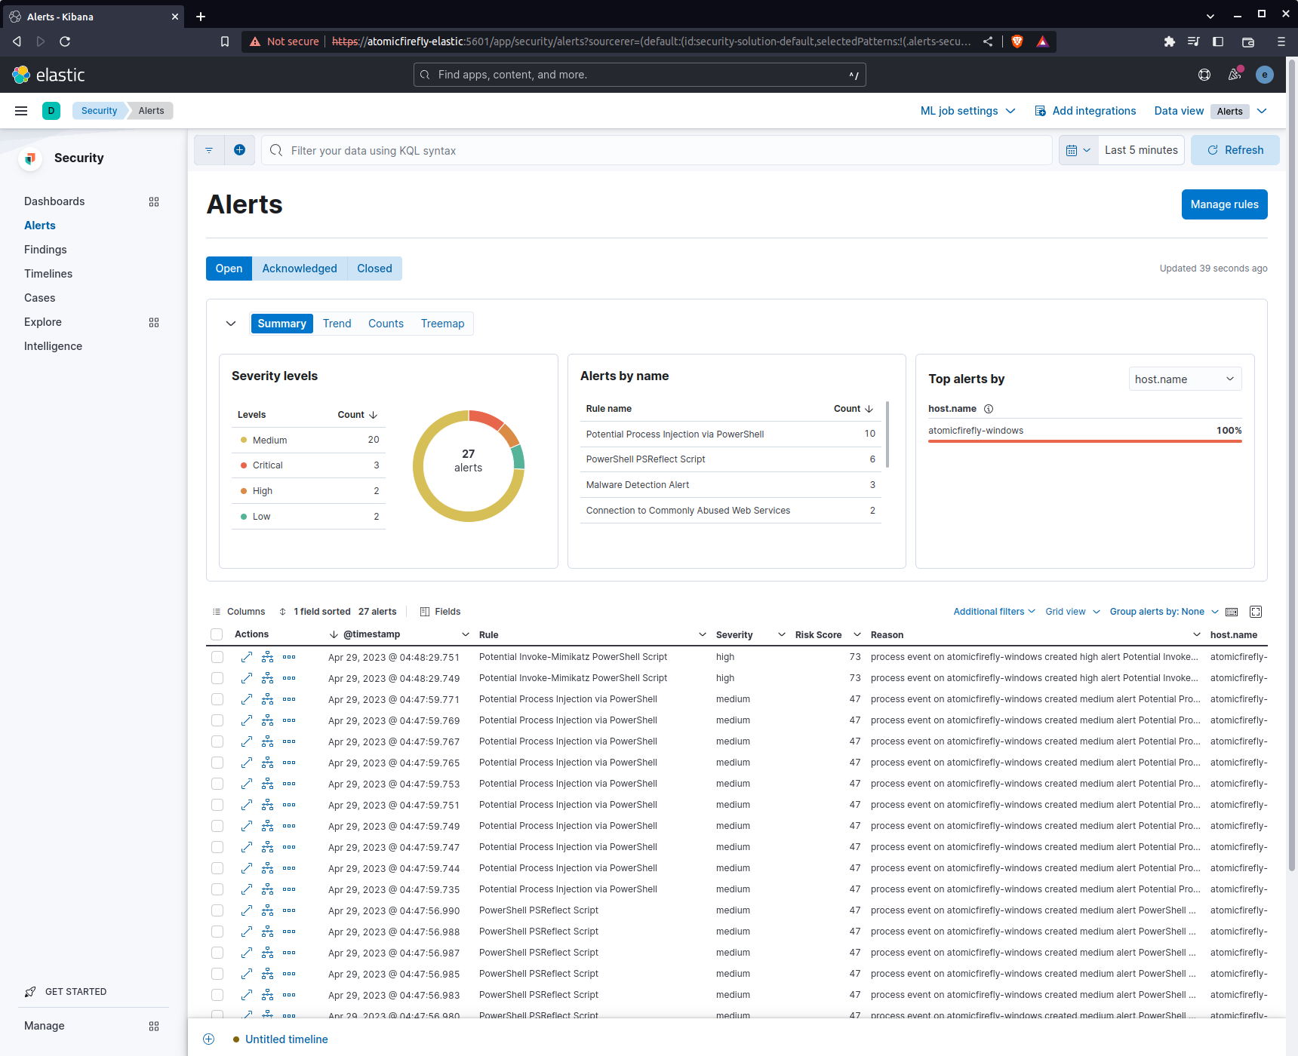
Task: Select all alerts with the header checkbox
Action: pos(217,634)
